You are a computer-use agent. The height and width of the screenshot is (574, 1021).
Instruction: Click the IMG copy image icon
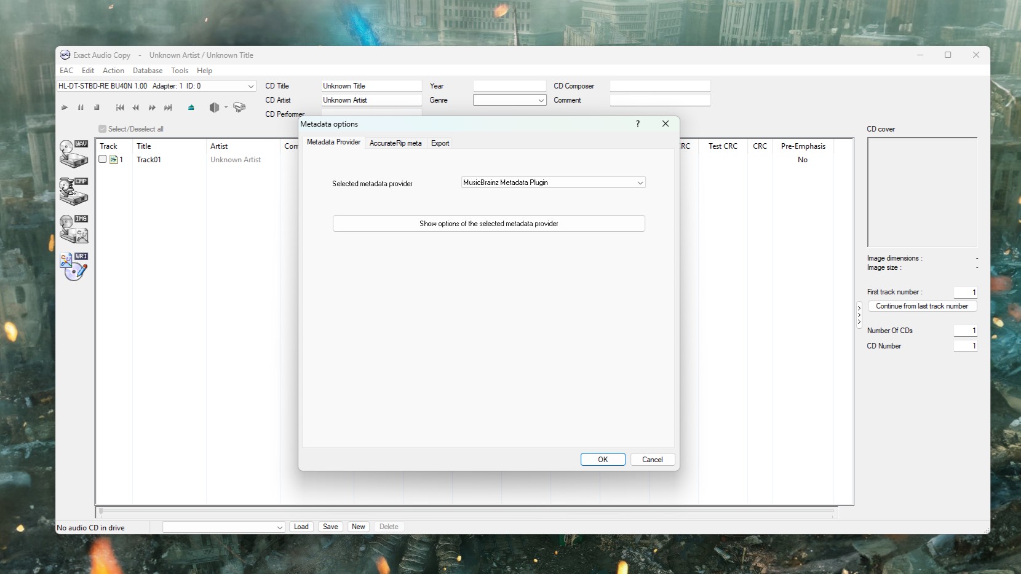coord(74,229)
